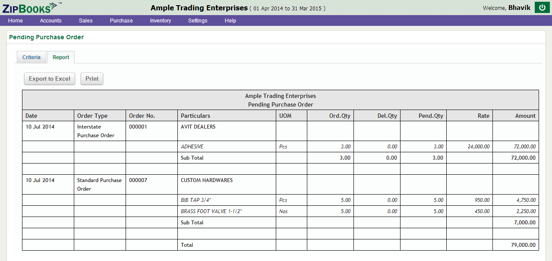Viewport: 552px width, 261px height.
Task: Select the AVIT DEALERS row entry
Action: [x=198, y=127]
